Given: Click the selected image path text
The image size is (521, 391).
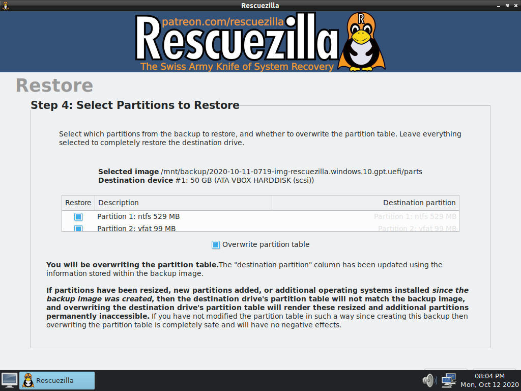Looking at the screenshot, I should 292,172.
